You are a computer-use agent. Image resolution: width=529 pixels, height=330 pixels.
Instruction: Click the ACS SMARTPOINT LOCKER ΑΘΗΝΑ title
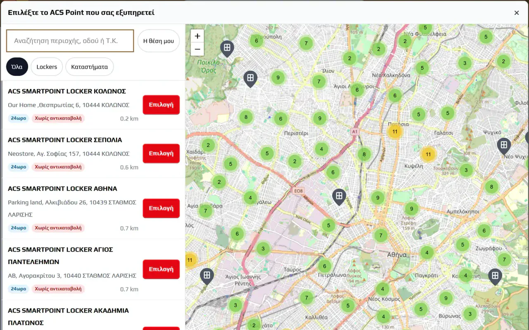pyautogui.click(x=62, y=189)
